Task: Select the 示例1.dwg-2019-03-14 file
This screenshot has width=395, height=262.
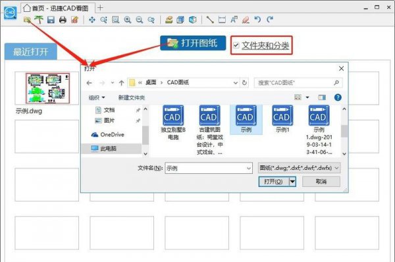Action: pyautogui.click(x=319, y=130)
